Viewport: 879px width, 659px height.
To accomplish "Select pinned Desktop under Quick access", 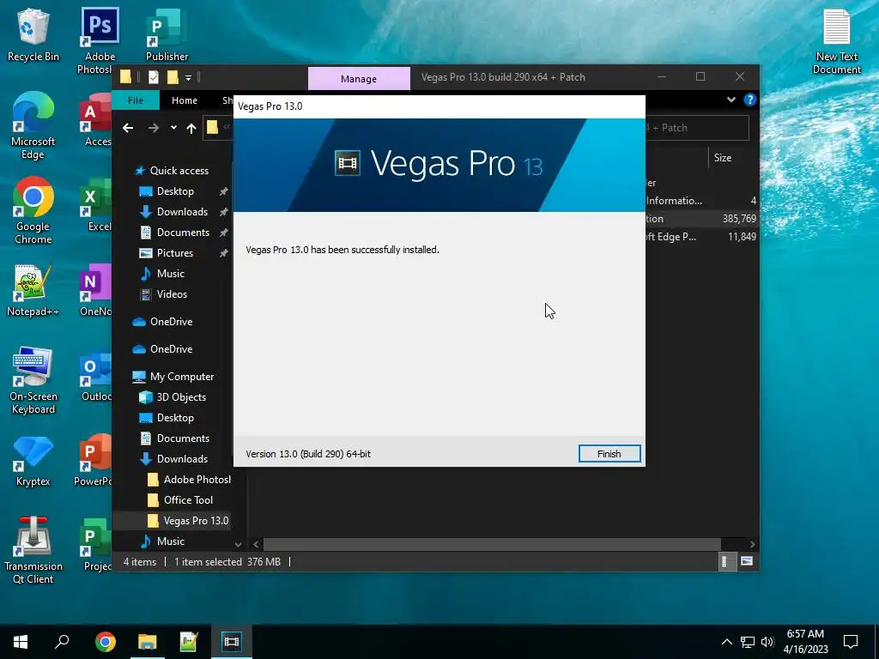I will coord(175,191).
